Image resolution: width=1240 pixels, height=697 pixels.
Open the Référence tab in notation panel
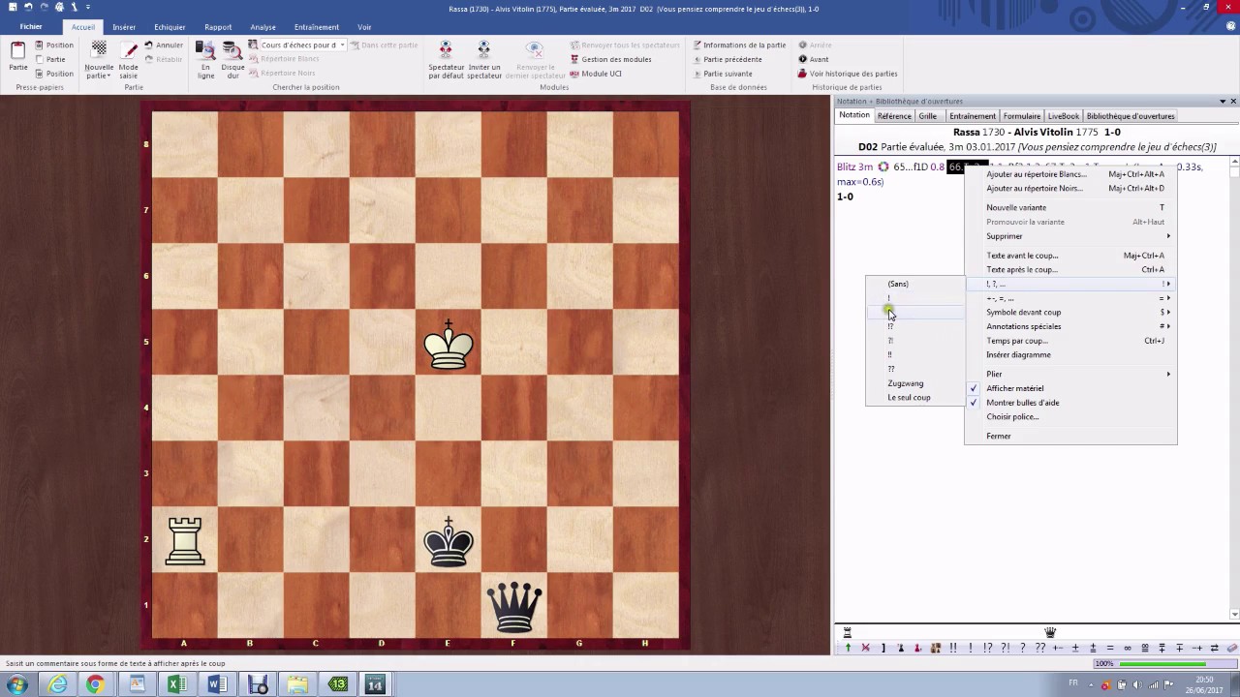(x=894, y=116)
